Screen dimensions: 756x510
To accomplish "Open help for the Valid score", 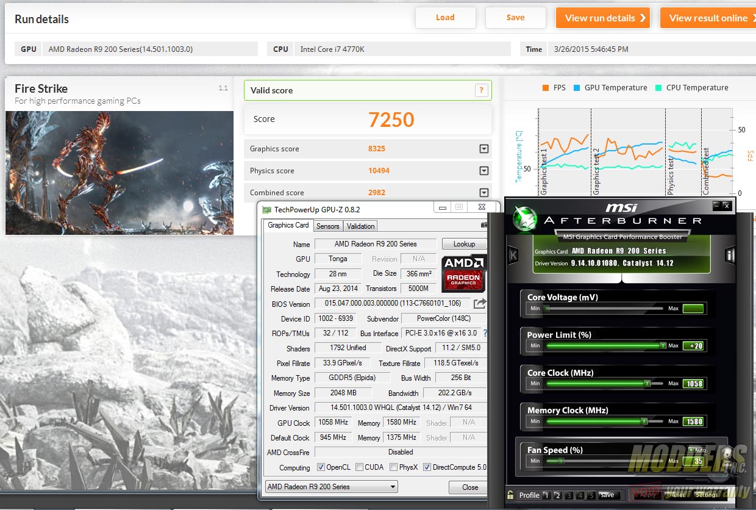I will (481, 90).
